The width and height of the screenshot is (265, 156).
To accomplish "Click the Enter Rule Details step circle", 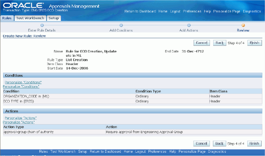I will pos(42,25).
